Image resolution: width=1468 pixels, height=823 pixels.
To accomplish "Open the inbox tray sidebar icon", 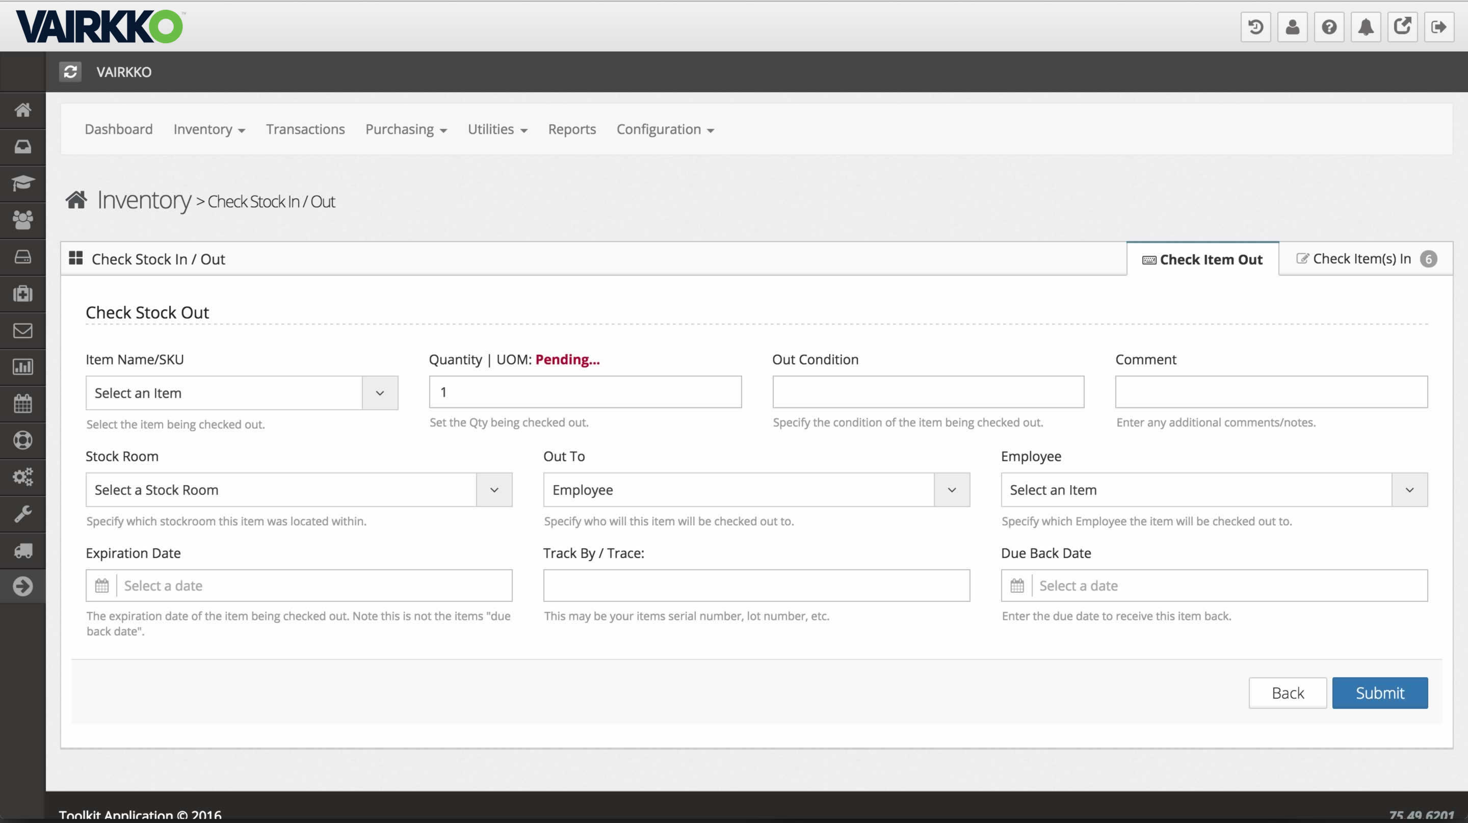I will (23, 147).
